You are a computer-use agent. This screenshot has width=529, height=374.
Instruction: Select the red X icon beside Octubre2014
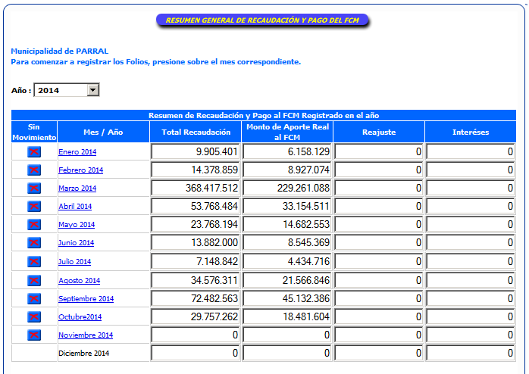(34, 317)
